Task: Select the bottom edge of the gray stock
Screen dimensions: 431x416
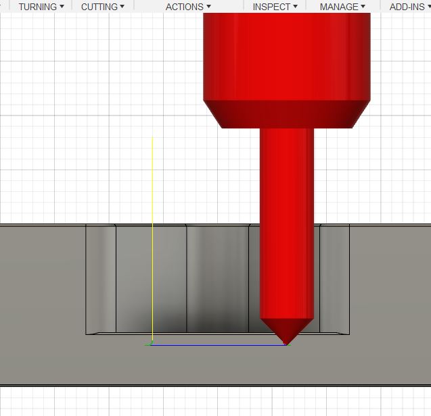Action: coord(217,385)
